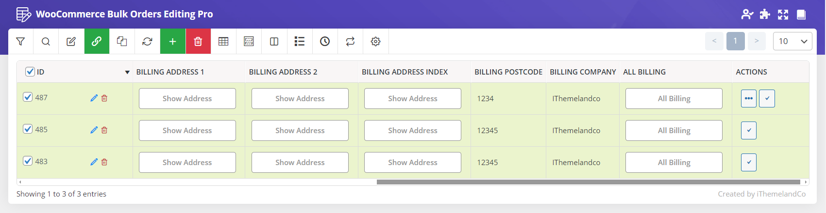Open the filter funnel tool

point(20,42)
